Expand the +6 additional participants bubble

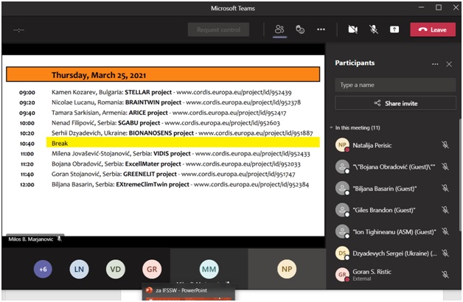pos(43,270)
